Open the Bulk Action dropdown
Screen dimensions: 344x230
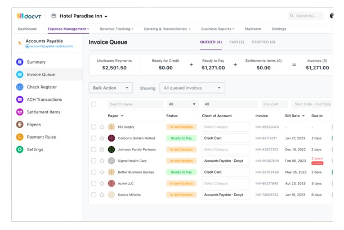click(x=111, y=88)
